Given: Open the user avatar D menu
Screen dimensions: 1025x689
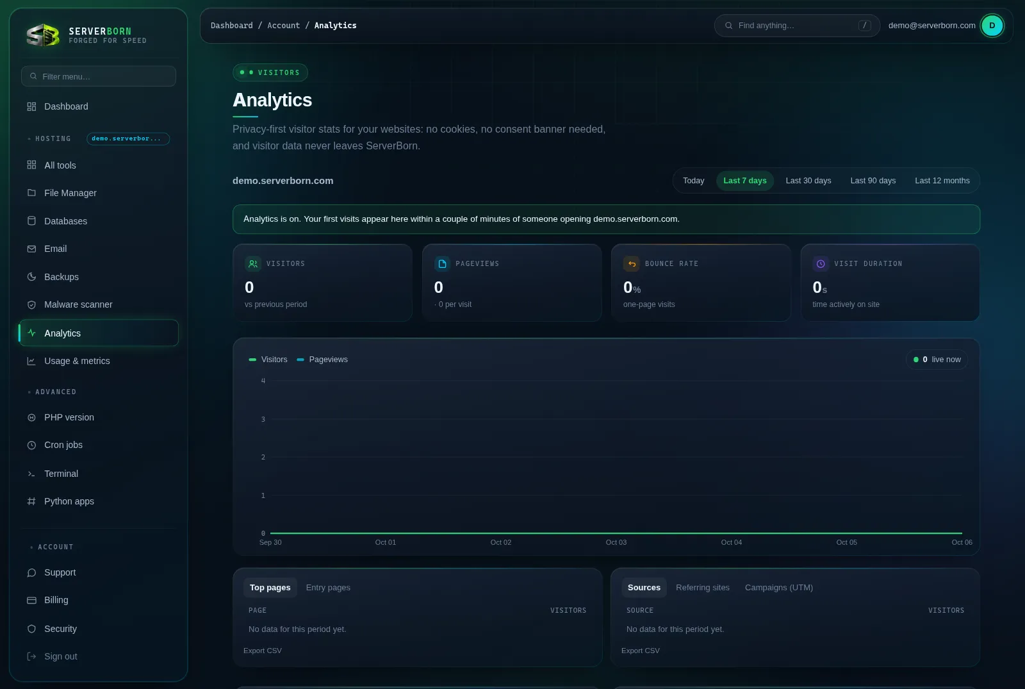Looking at the screenshot, I should [x=992, y=26].
